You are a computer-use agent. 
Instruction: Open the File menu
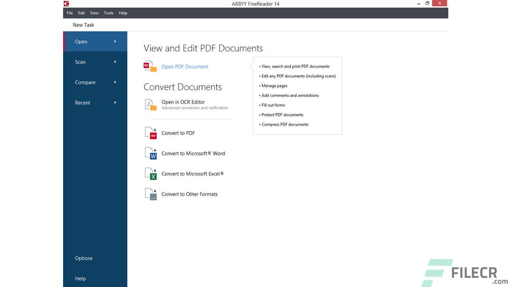(x=69, y=13)
